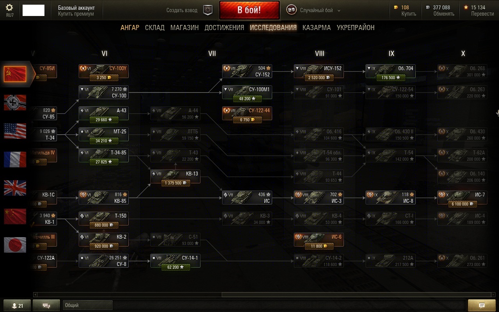Select the Germany nation flag
The width and height of the screenshot is (499, 312).
[15, 103]
